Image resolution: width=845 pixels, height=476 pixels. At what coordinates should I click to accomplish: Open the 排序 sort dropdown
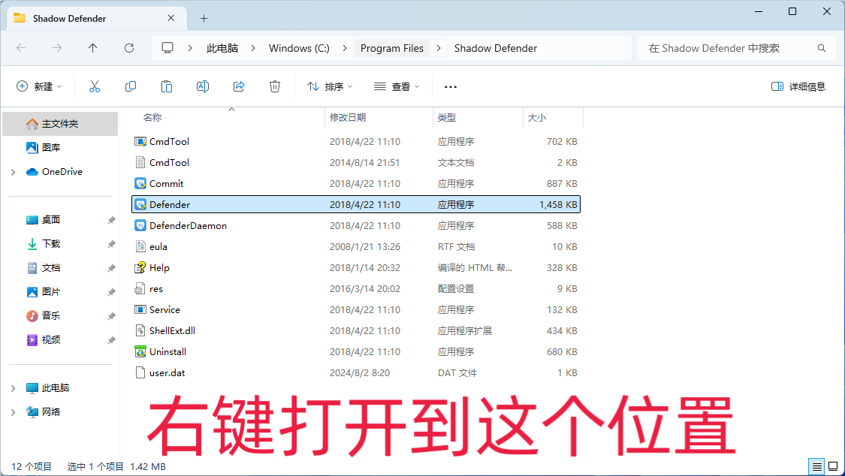(x=330, y=86)
